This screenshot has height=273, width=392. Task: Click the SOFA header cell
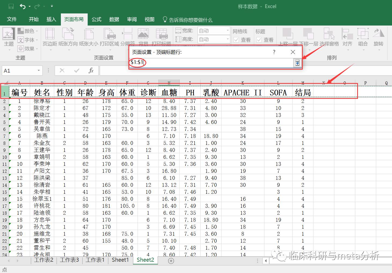point(278,92)
